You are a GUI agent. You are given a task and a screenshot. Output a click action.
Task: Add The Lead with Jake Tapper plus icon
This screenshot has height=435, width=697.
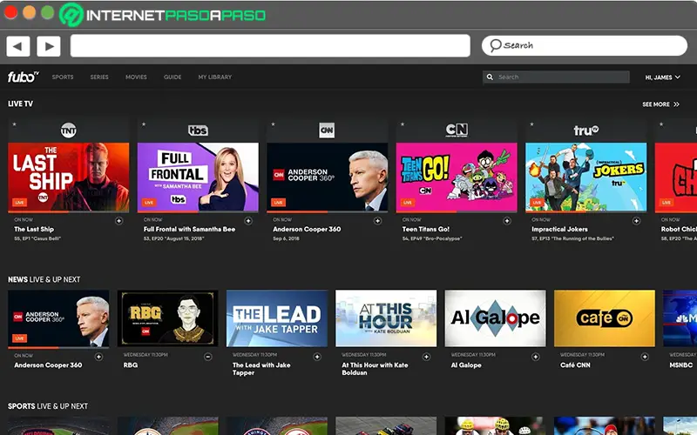[317, 357]
